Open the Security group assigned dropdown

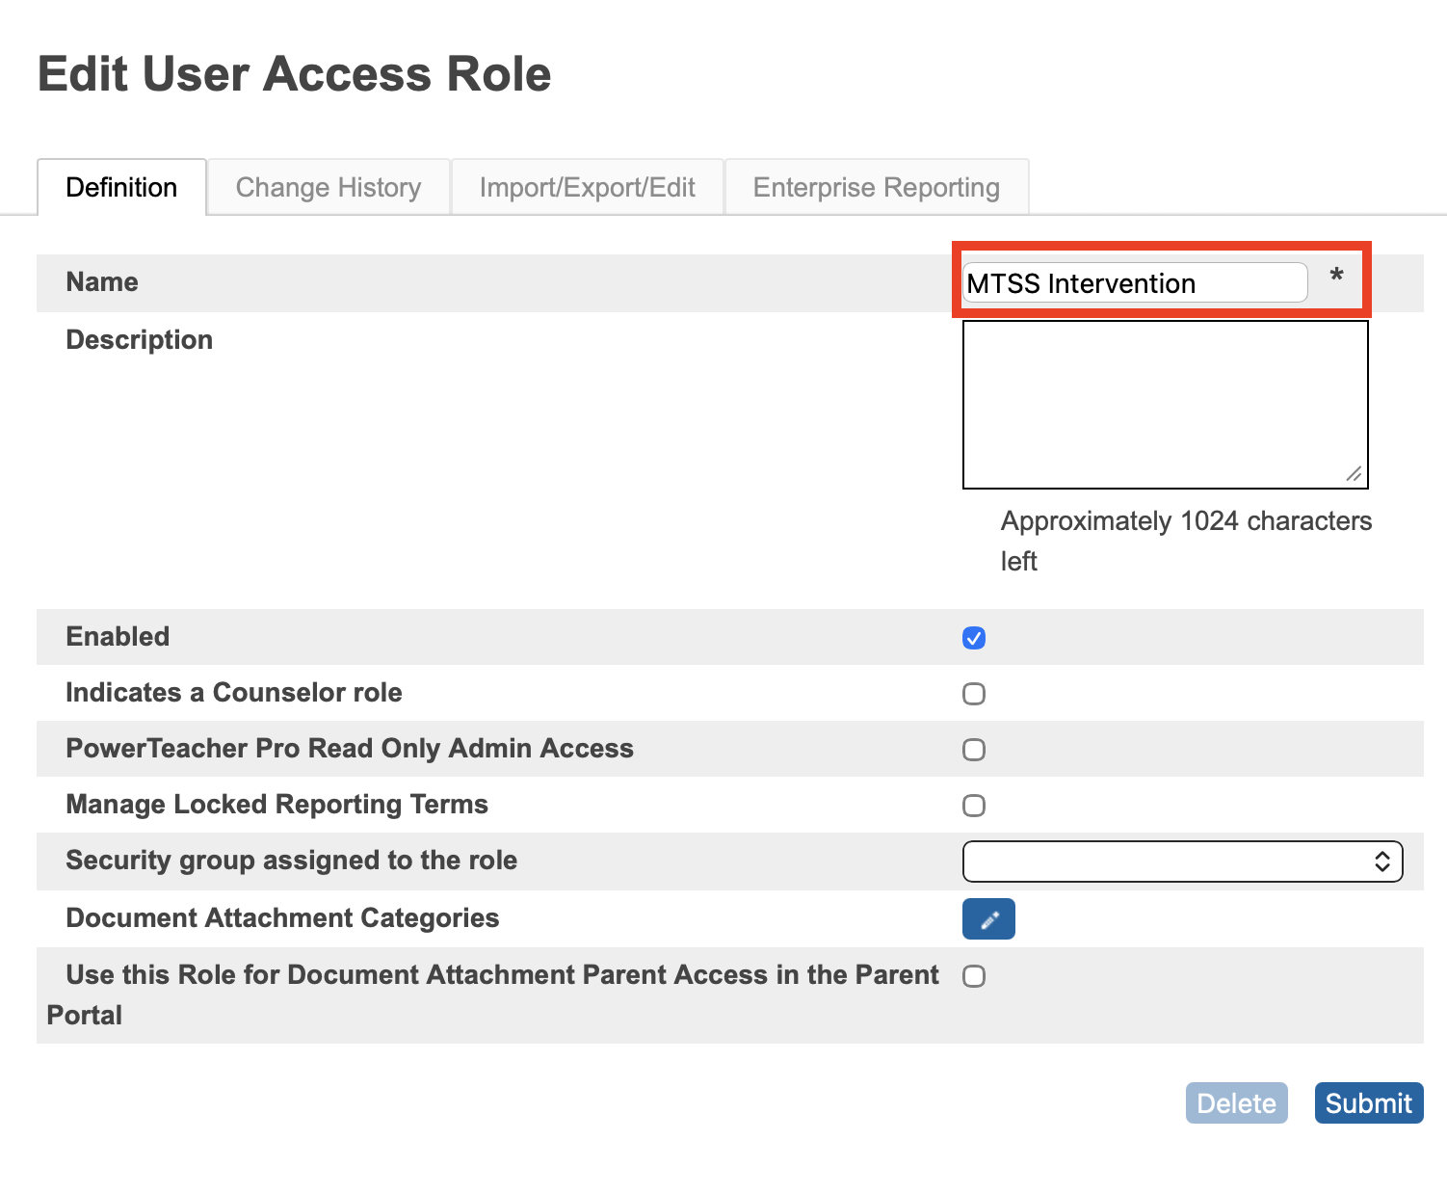pyautogui.click(x=1182, y=861)
